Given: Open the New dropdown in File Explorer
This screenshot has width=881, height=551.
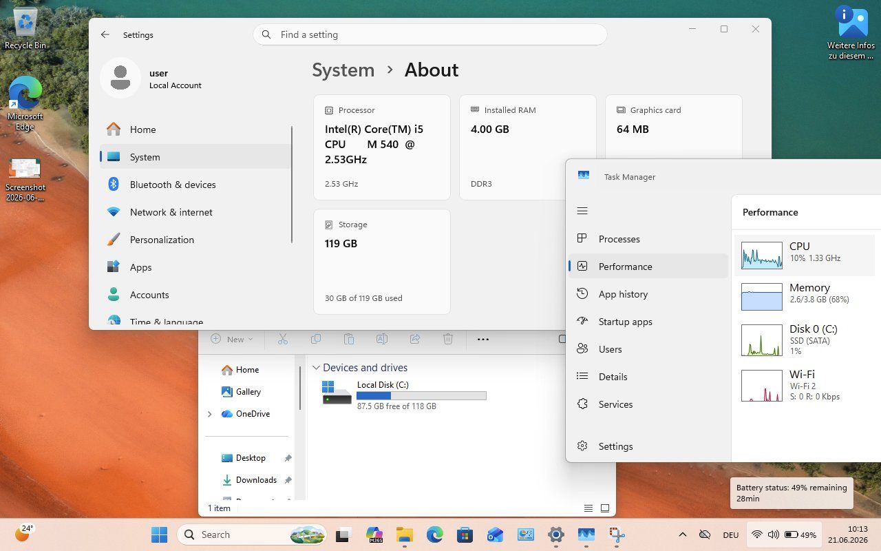Looking at the screenshot, I should pyautogui.click(x=232, y=339).
